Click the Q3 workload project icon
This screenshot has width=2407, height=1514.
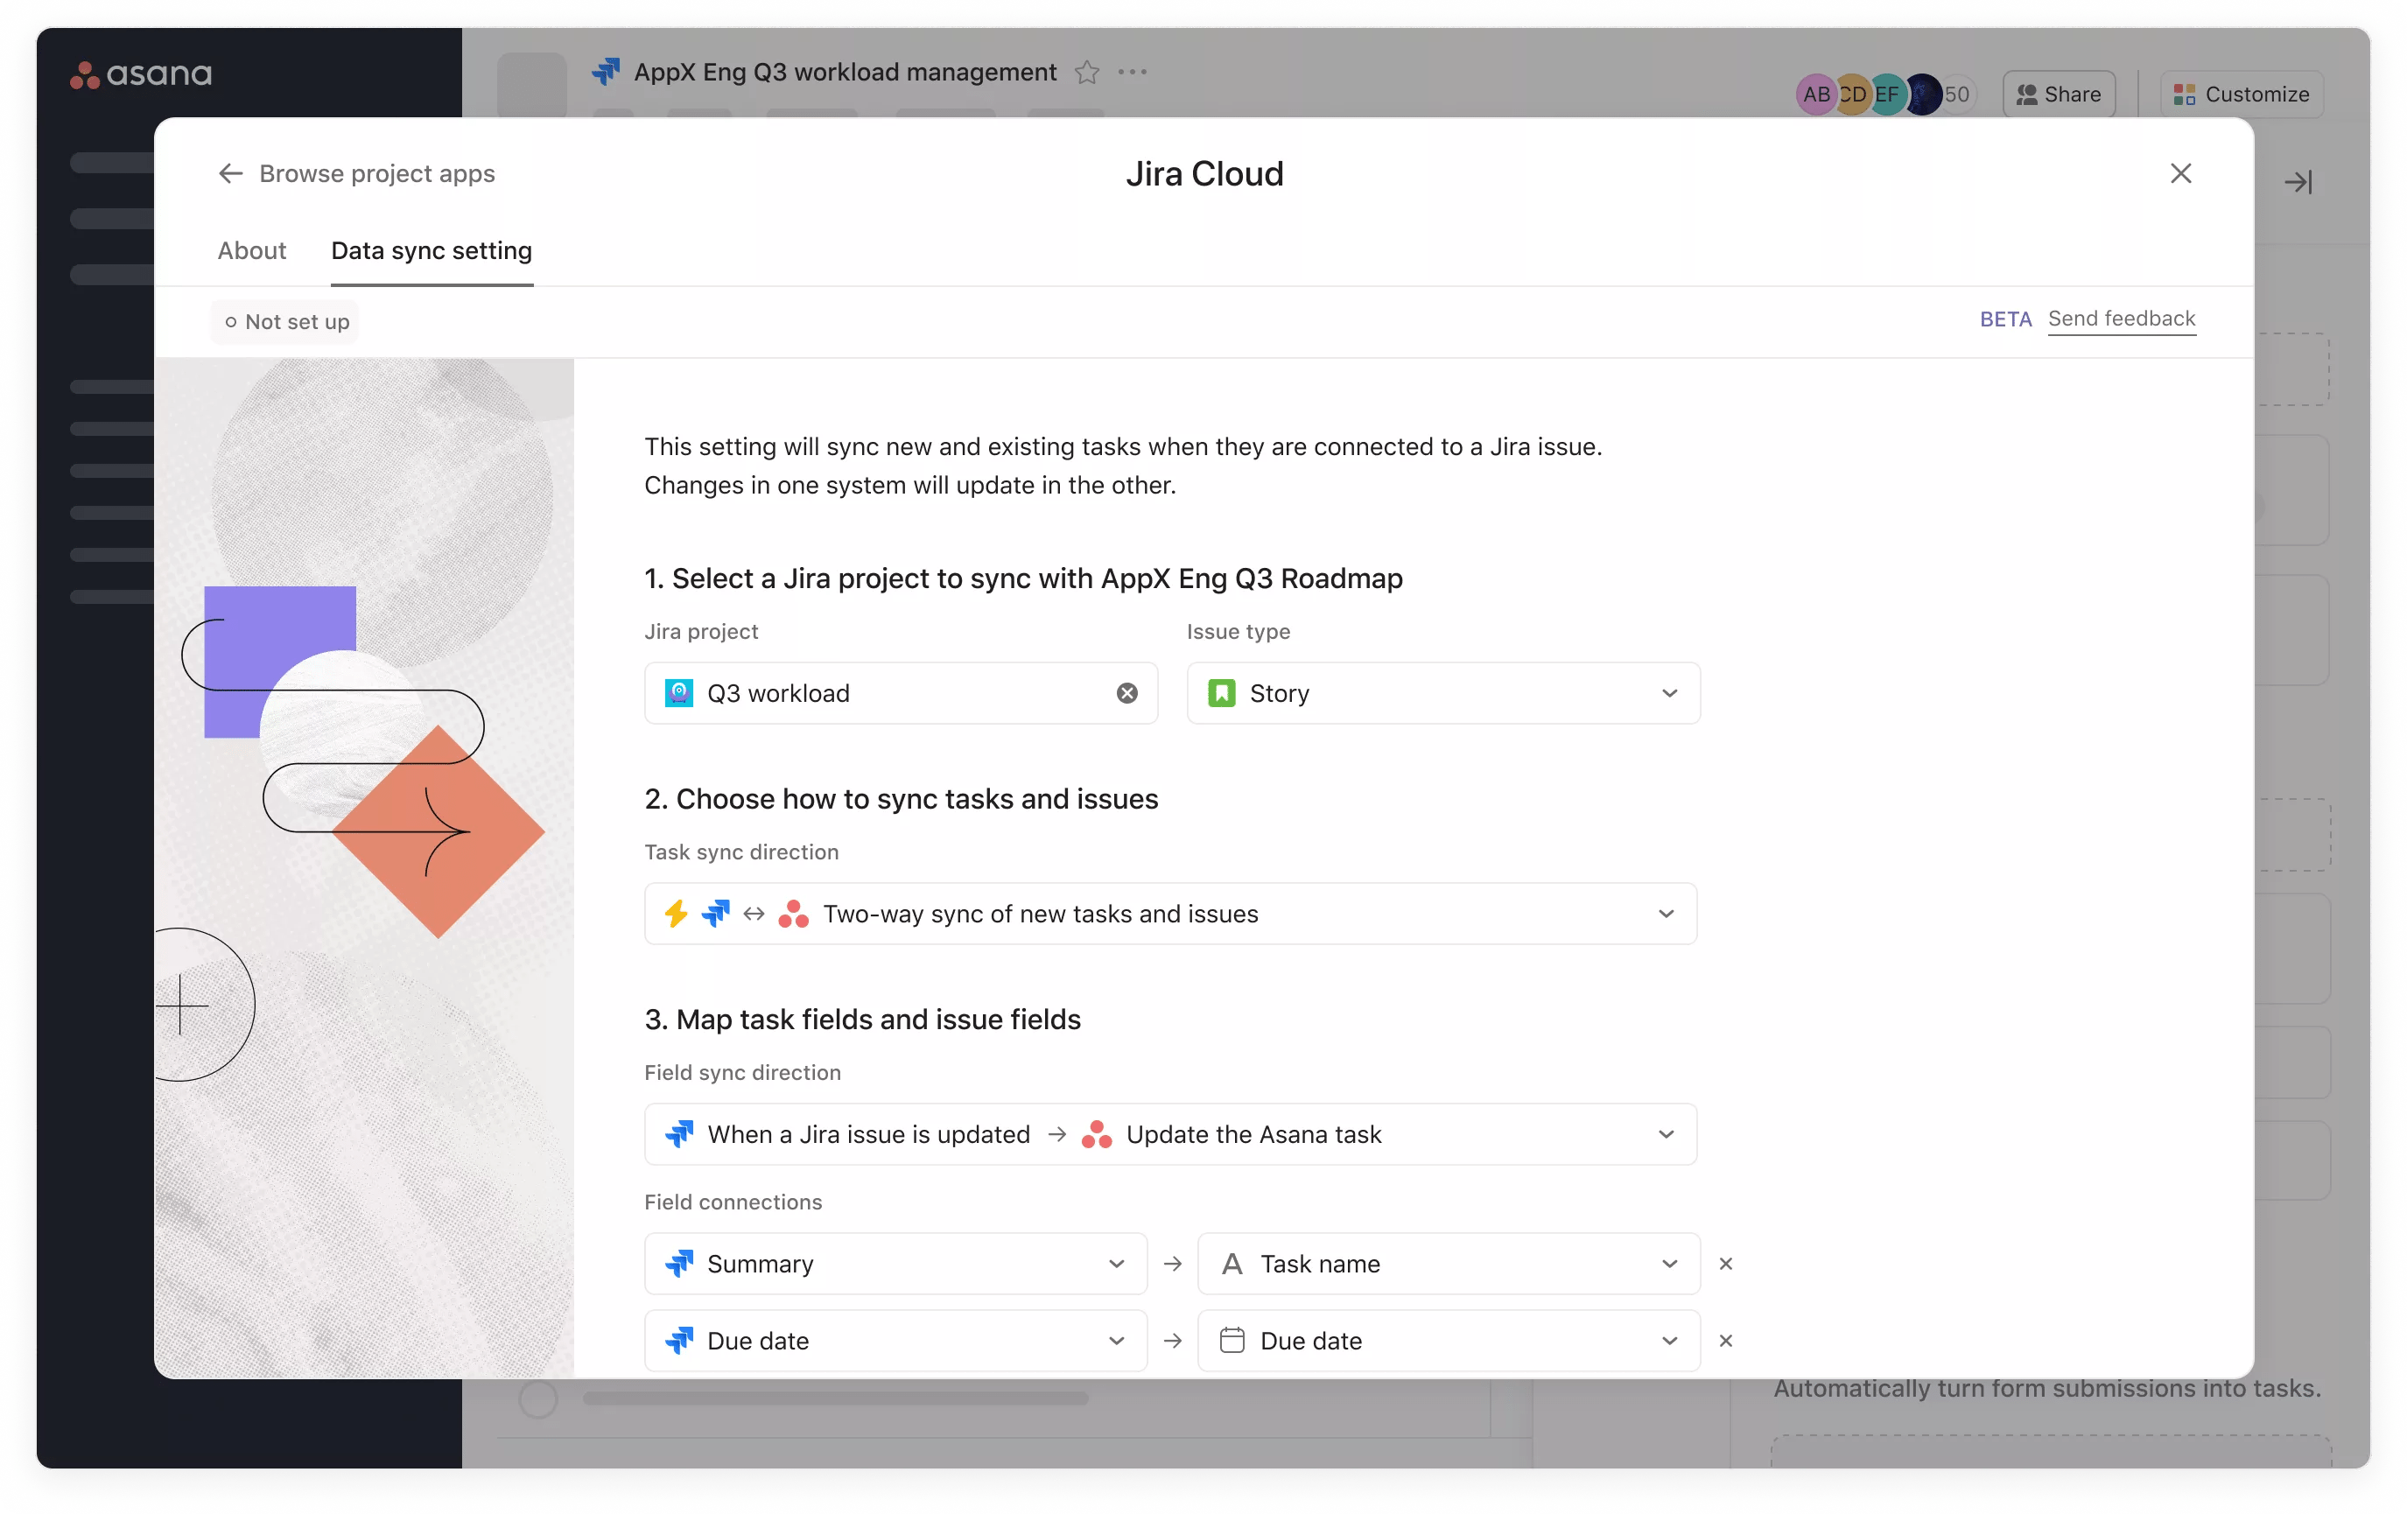680,693
